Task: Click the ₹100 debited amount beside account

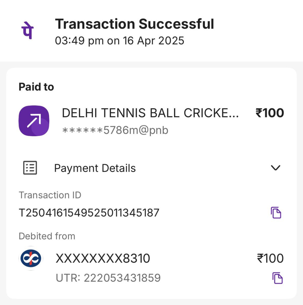Action: point(270,259)
